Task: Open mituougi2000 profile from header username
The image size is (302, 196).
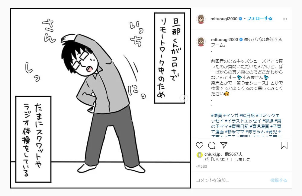Action: (224, 19)
